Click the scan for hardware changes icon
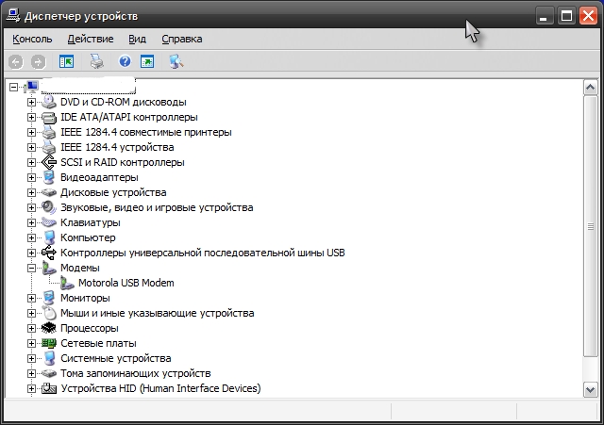 click(176, 61)
